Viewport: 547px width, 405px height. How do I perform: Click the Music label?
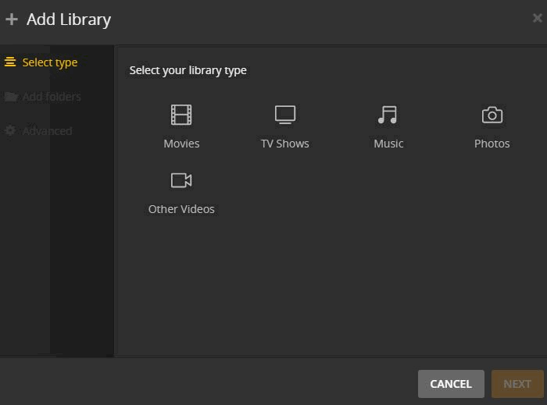(388, 144)
